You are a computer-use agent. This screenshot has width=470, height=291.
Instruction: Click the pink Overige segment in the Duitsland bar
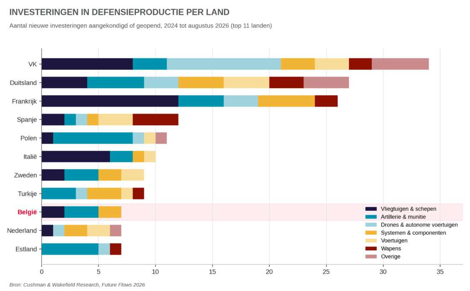coord(326,83)
